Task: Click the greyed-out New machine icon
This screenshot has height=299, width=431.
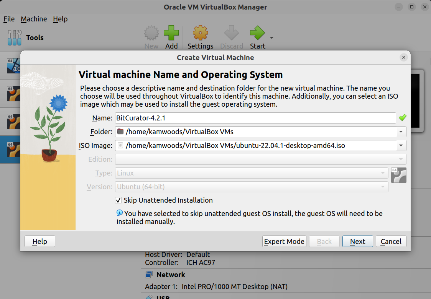Action: 151,33
